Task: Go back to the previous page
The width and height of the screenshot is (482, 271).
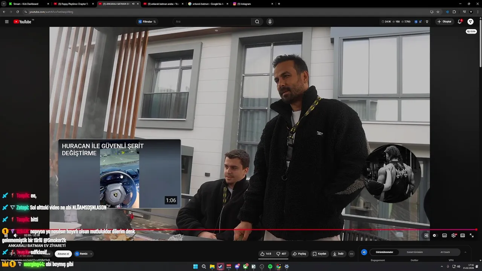Action: (x=4, y=12)
